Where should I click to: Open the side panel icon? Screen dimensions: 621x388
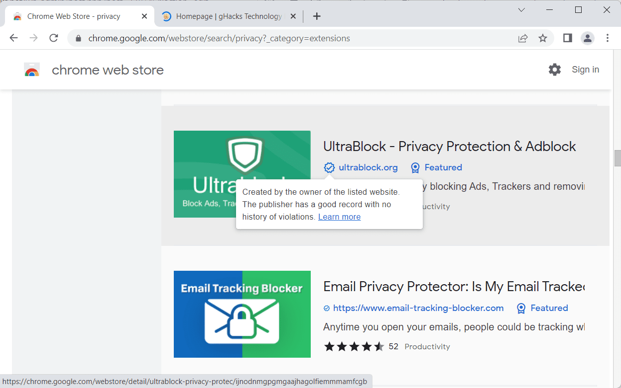[x=567, y=38]
